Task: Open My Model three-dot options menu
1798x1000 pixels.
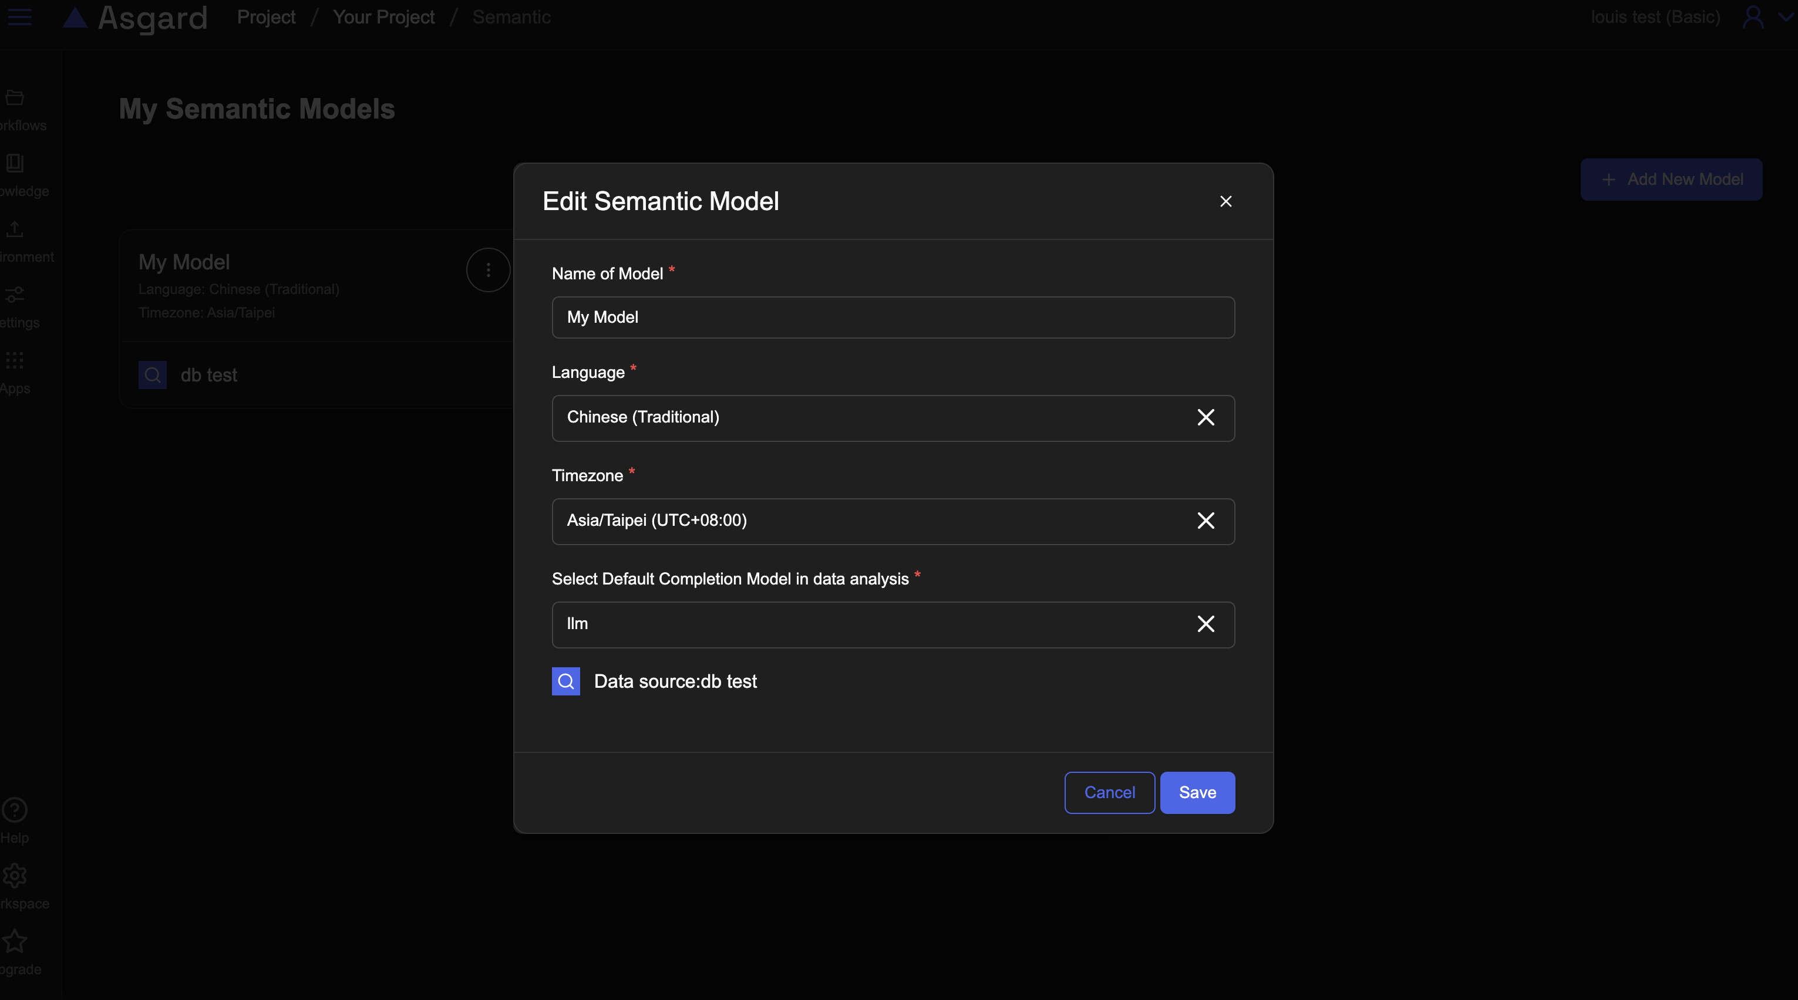Action: 488,270
